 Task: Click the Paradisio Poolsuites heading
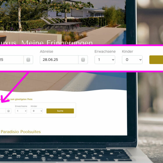(21, 132)
